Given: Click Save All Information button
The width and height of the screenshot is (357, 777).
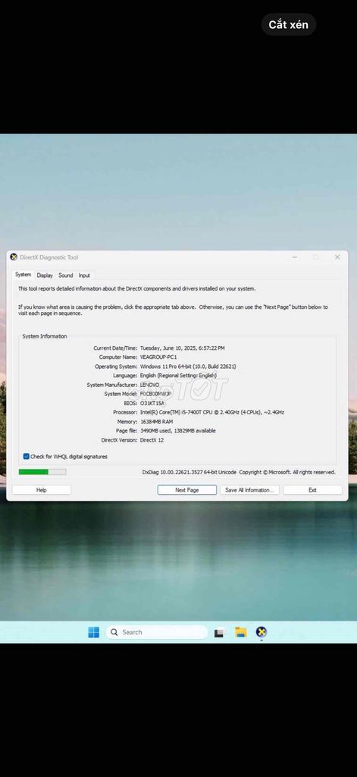Looking at the screenshot, I should (x=249, y=489).
